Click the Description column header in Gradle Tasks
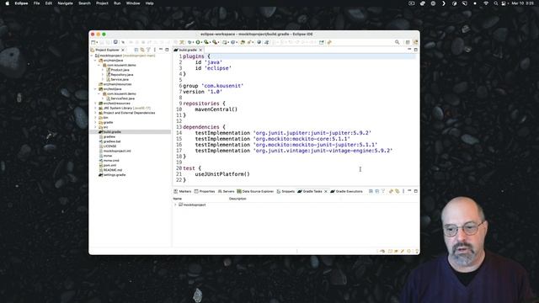 click(237, 199)
